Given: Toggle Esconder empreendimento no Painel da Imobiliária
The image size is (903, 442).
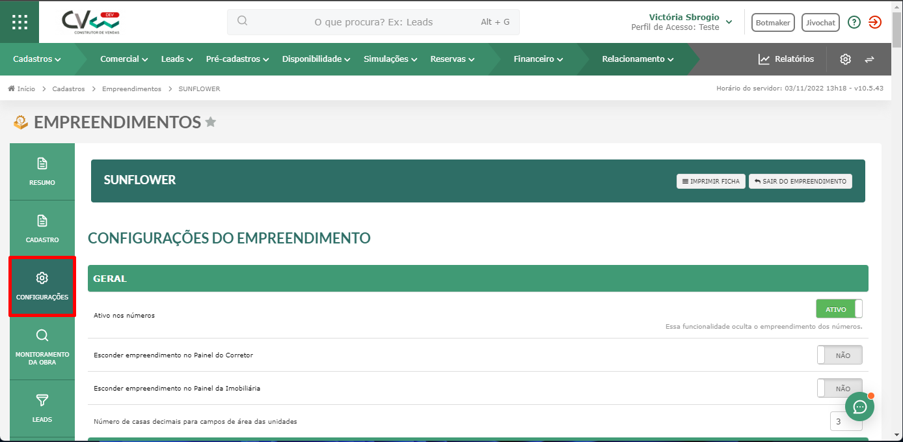Looking at the screenshot, I should pyautogui.click(x=839, y=389).
